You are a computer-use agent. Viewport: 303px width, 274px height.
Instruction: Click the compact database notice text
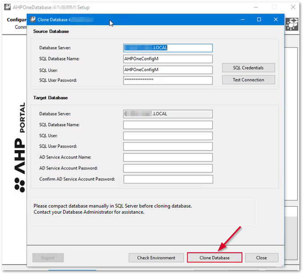[x=113, y=209]
